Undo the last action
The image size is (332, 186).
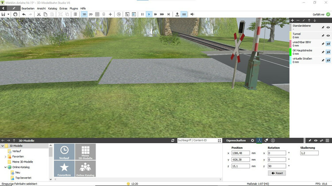point(24,15)
